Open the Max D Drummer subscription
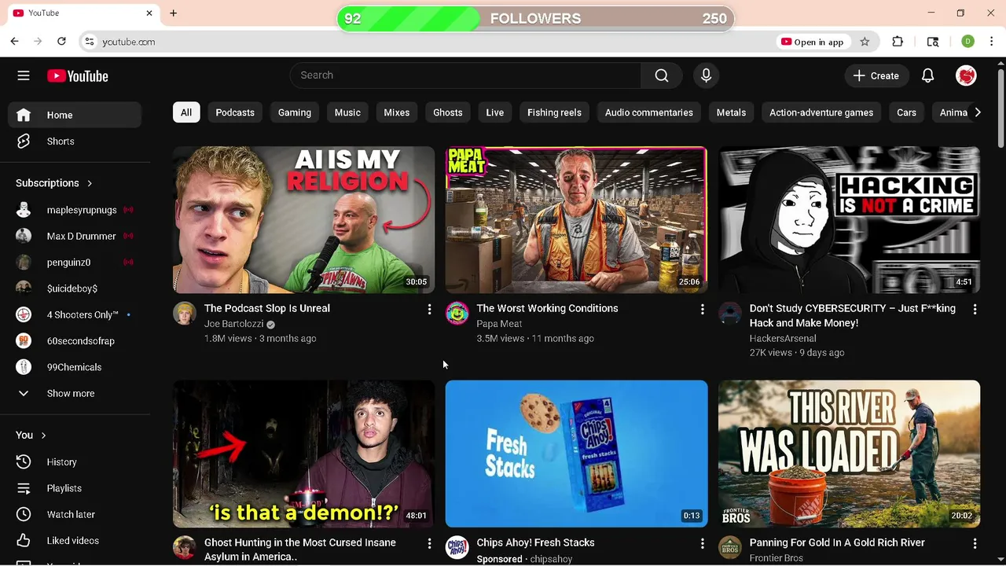This screenshot has width=1006, height=566. 75,236
